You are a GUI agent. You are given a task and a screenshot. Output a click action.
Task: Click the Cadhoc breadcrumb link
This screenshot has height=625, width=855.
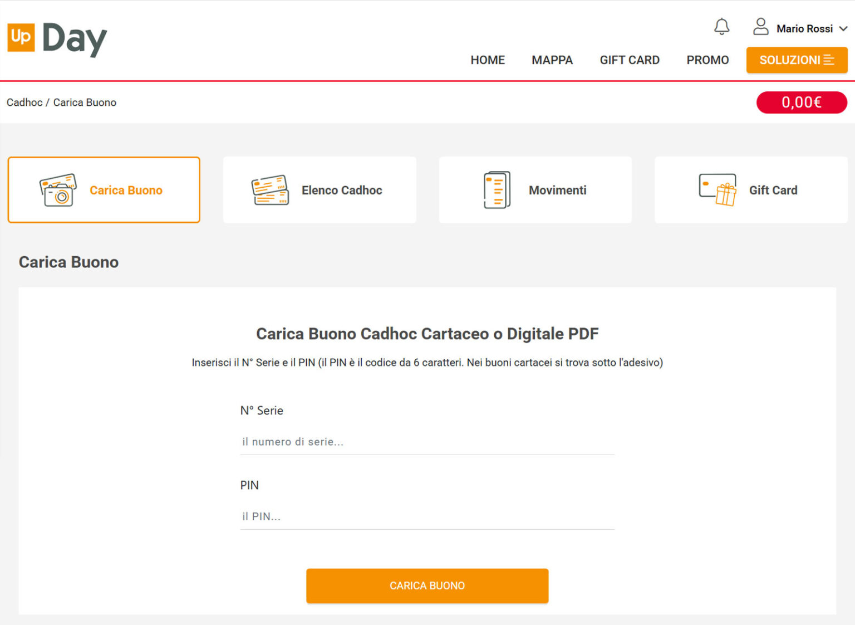(x=25, y=102)
